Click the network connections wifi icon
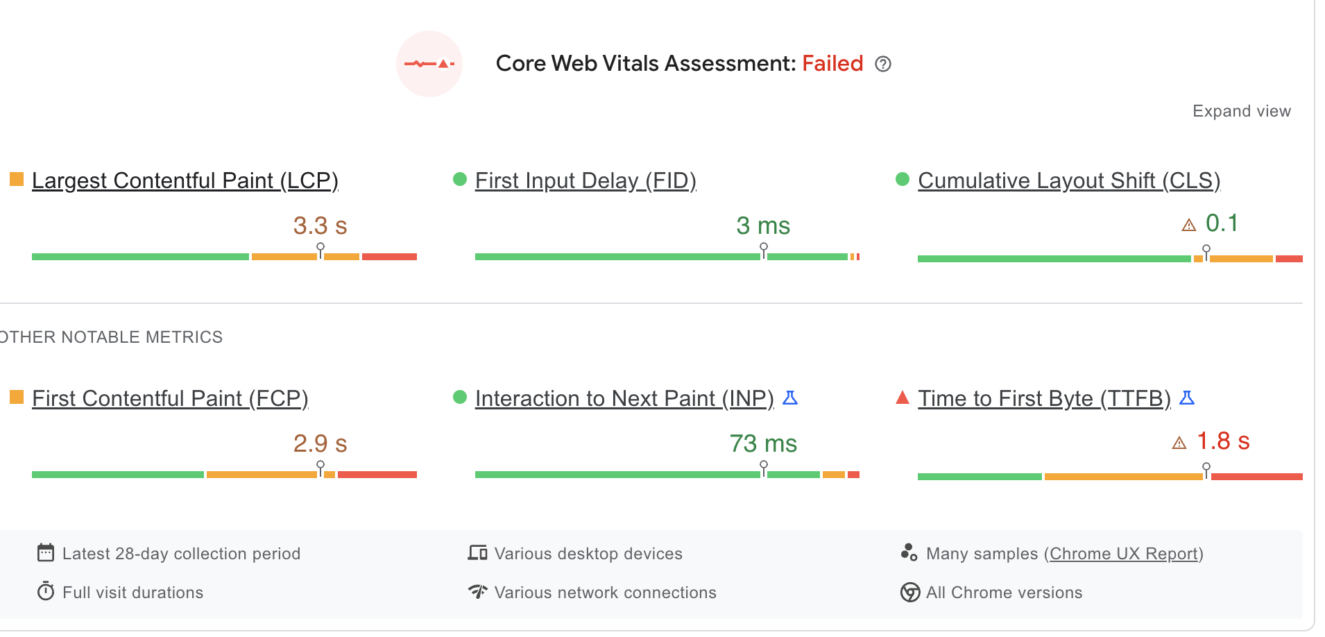Screen dimensions: 1325x637 click(x=477, y=592)
